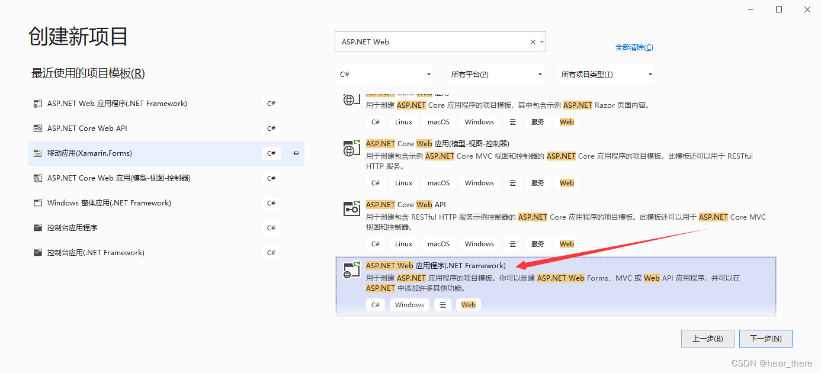821x373 pixels.
Task: Select the 控制台应用(.NET Framework) recent template
Action: 166,253
